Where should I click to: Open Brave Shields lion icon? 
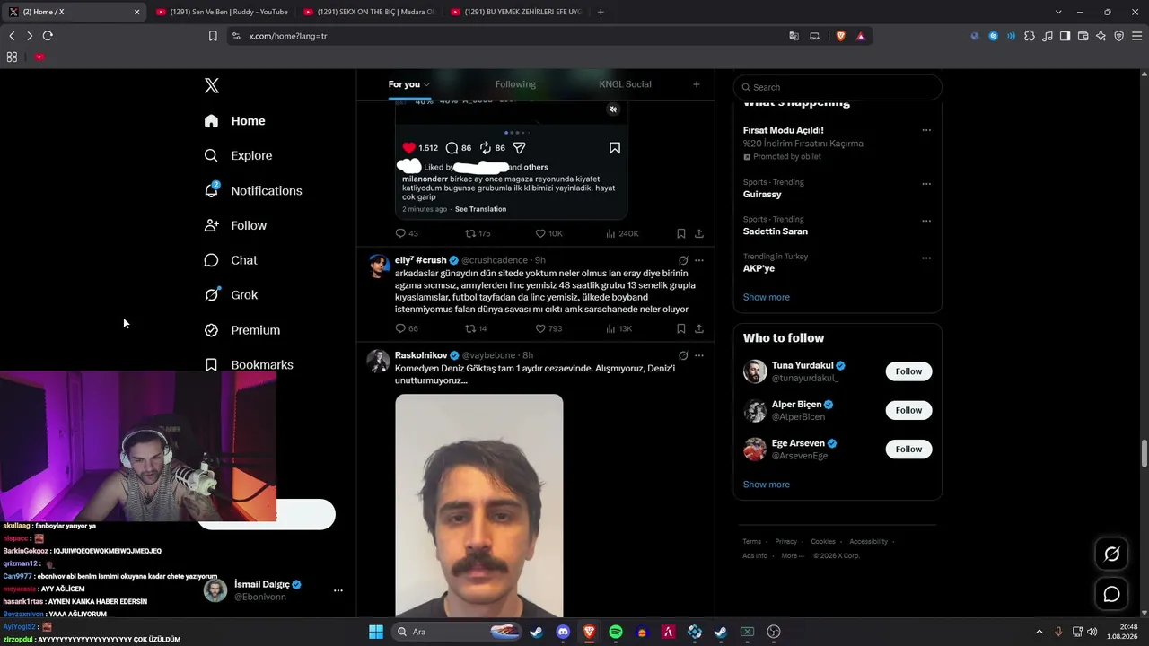(841, 36)
